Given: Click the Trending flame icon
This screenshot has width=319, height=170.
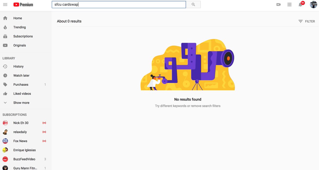Looking at the screenshot, I should (5, 27).
